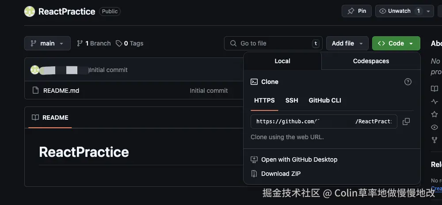Click the README.md file icon
This screenshot has height=205, width=442.
click(36, 91)
